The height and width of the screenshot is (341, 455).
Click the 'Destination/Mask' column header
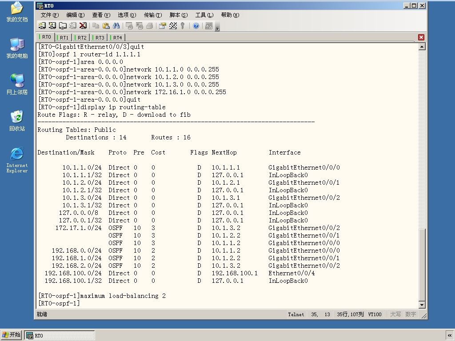(x=66, y=153)
